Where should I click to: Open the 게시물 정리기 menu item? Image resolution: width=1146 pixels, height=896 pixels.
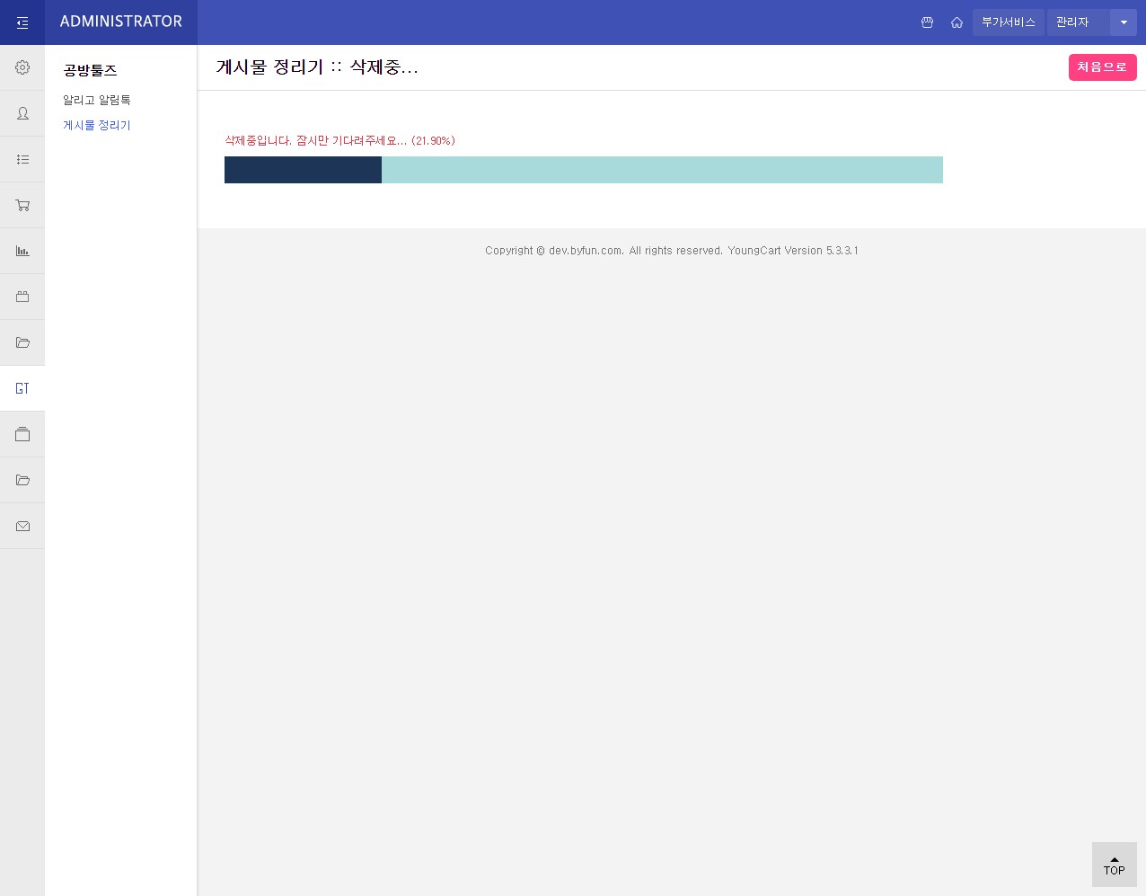(x=96, y=125)
